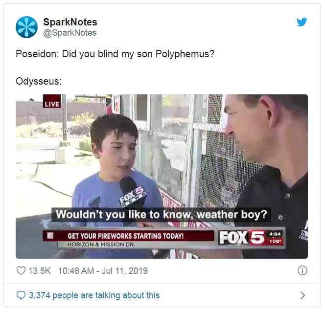Click the 'Wouldn't you like to know' caption
The image size is (325, 312).
click(161, 215)
